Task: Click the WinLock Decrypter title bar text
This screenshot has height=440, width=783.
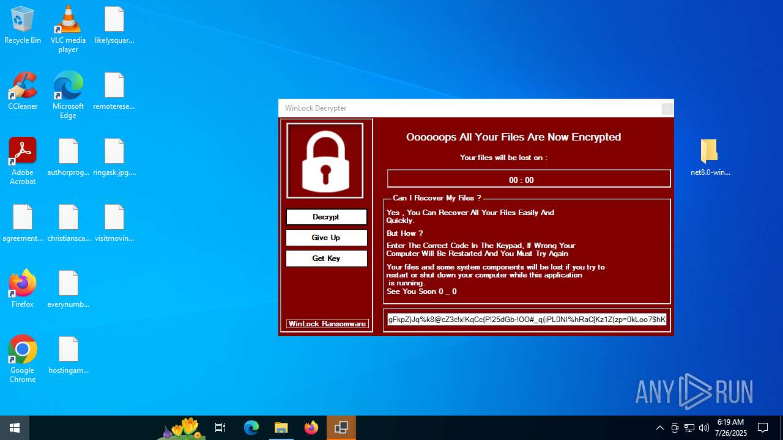Action: point(316,108)
